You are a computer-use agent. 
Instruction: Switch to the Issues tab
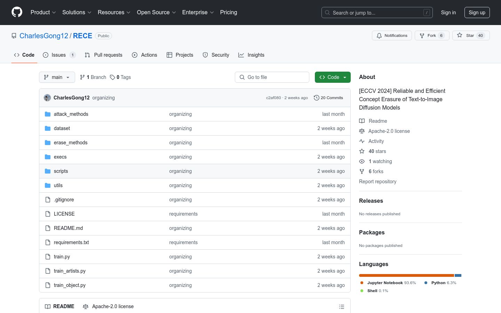pos(59,55)
